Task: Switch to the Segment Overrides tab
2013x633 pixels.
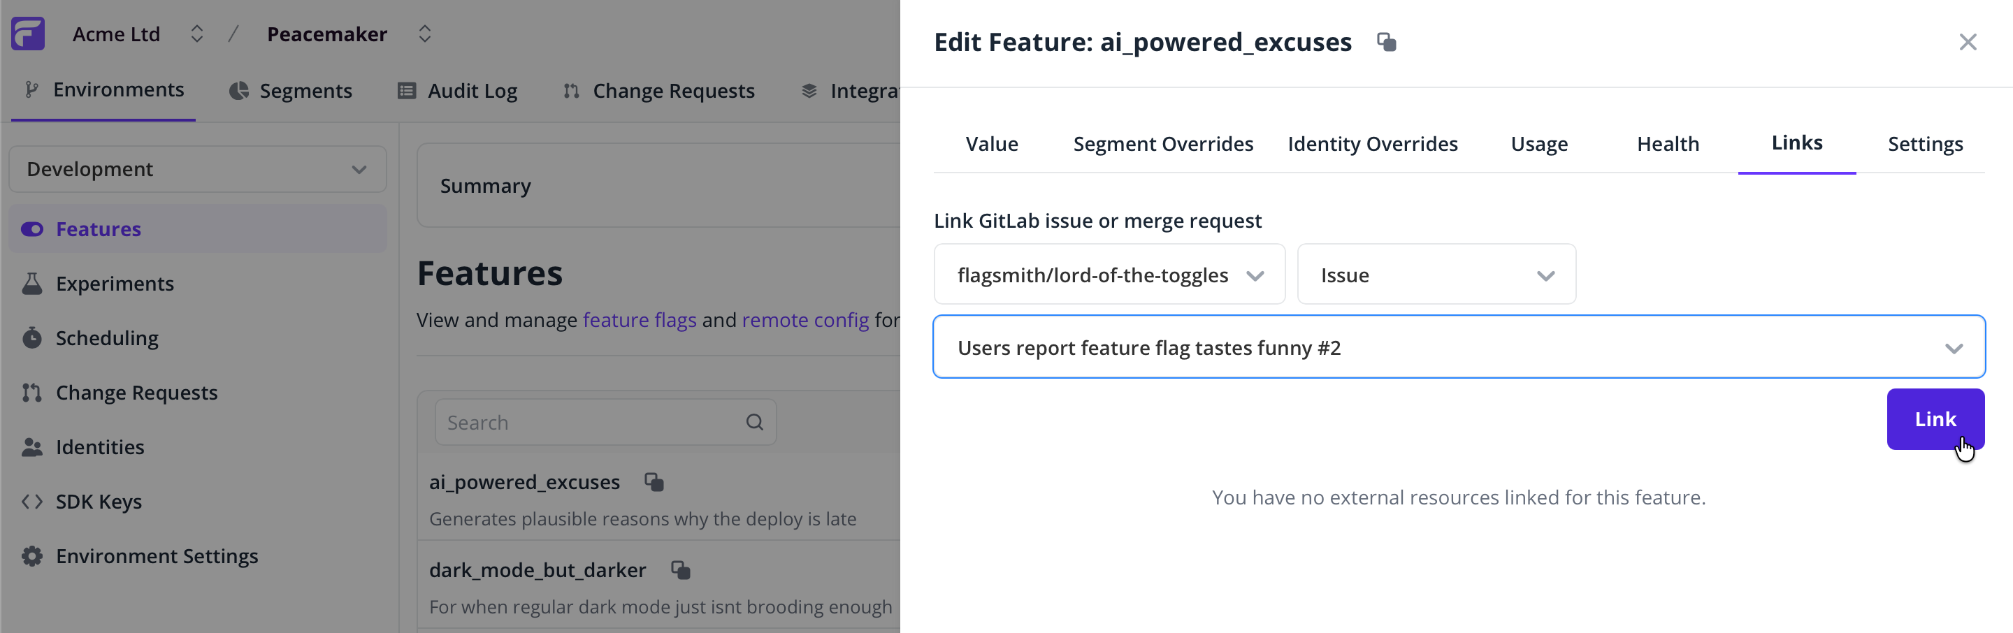Action: click(1163, 144)
